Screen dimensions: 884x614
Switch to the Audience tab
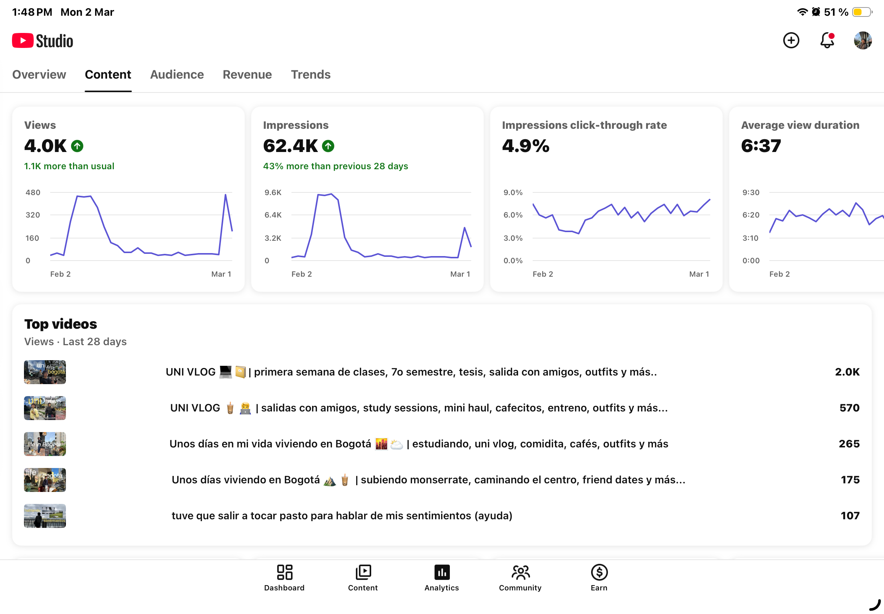coord(177,74)
